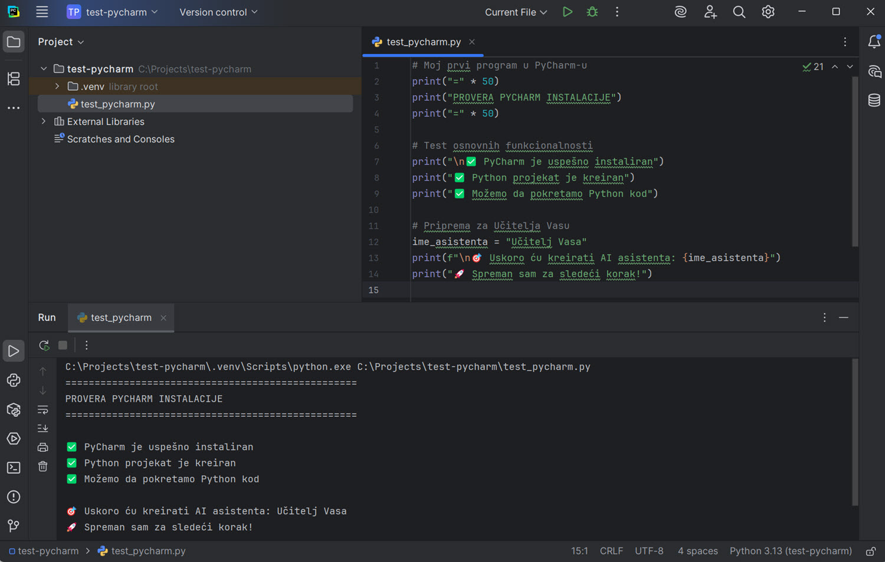The width and height of the screenshot is (885, 562).
Task: Clear the run output with the trash icon
Action: coord(42,466)
